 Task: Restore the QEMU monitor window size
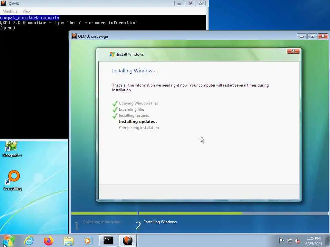190,3
